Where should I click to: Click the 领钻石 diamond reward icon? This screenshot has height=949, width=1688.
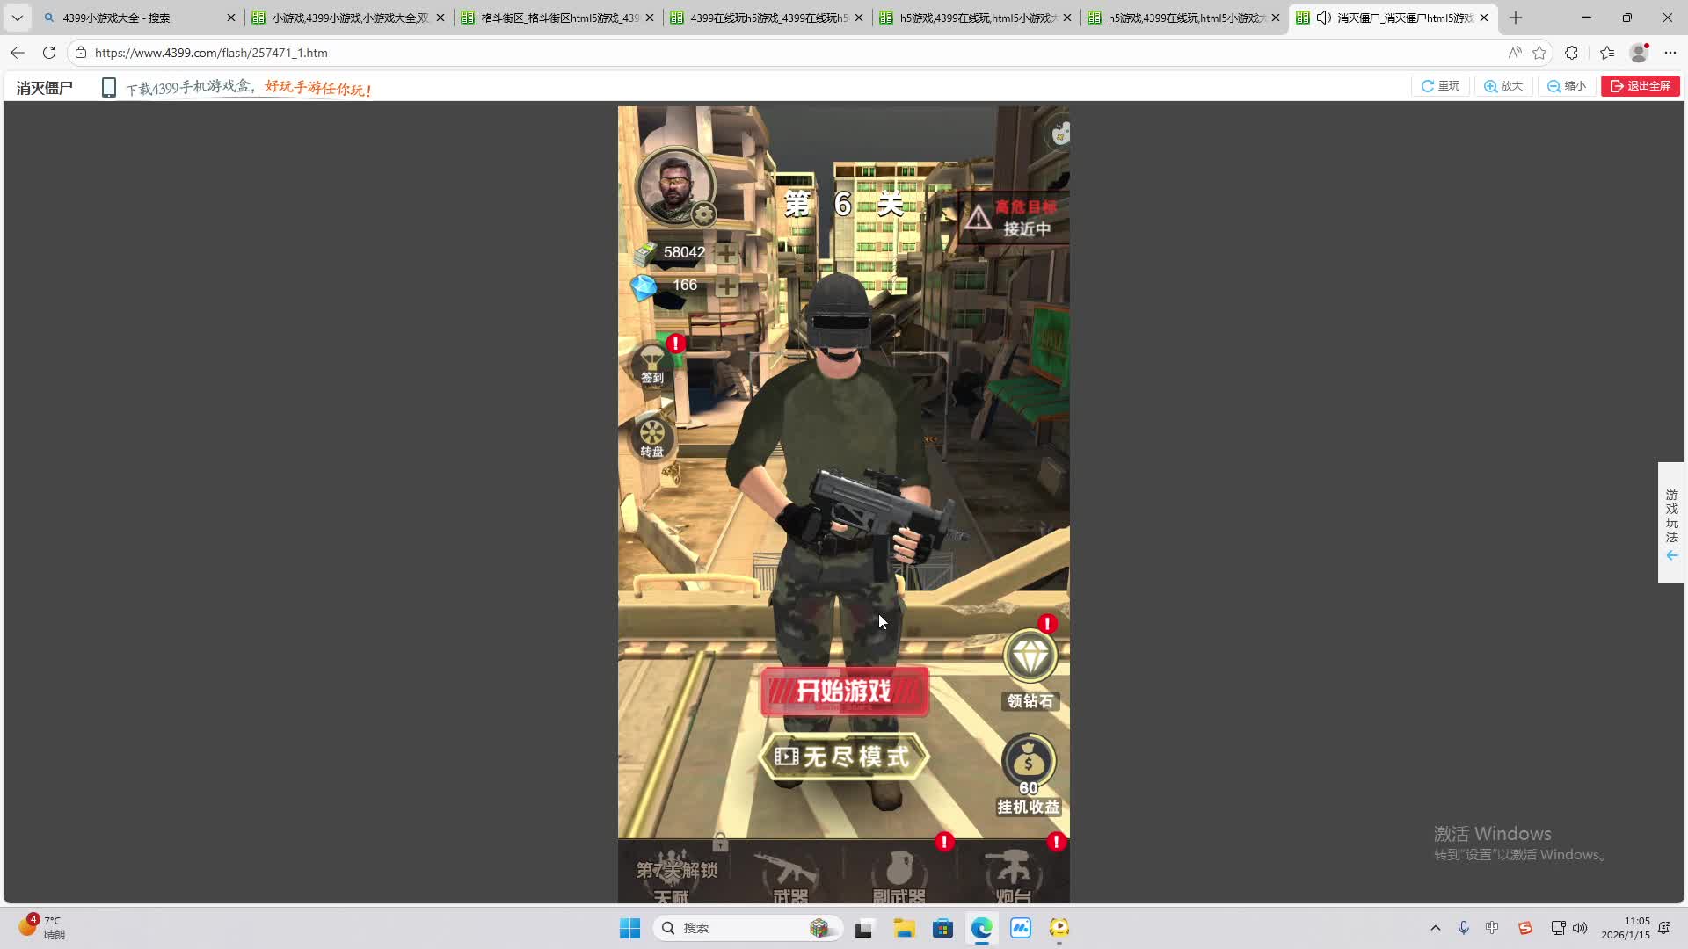tap(1030, 657)
